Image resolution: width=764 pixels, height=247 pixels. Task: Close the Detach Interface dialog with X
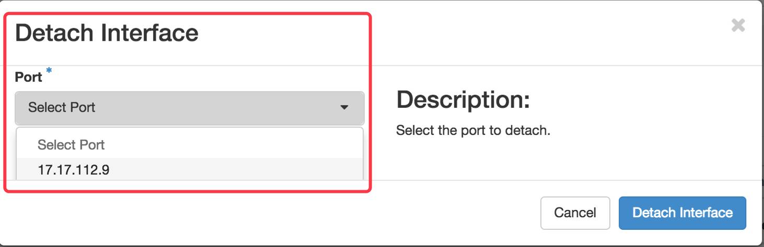(738, 26)
